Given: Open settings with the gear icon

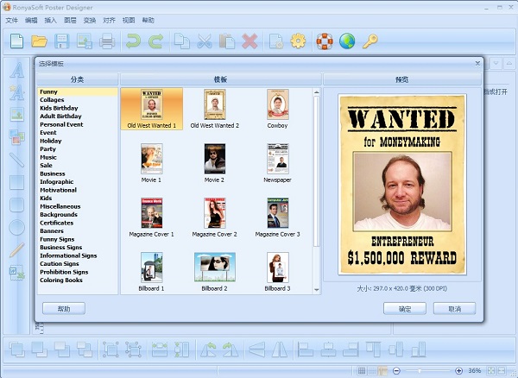Looking at the screenshot, I should [x=299, y=41].
